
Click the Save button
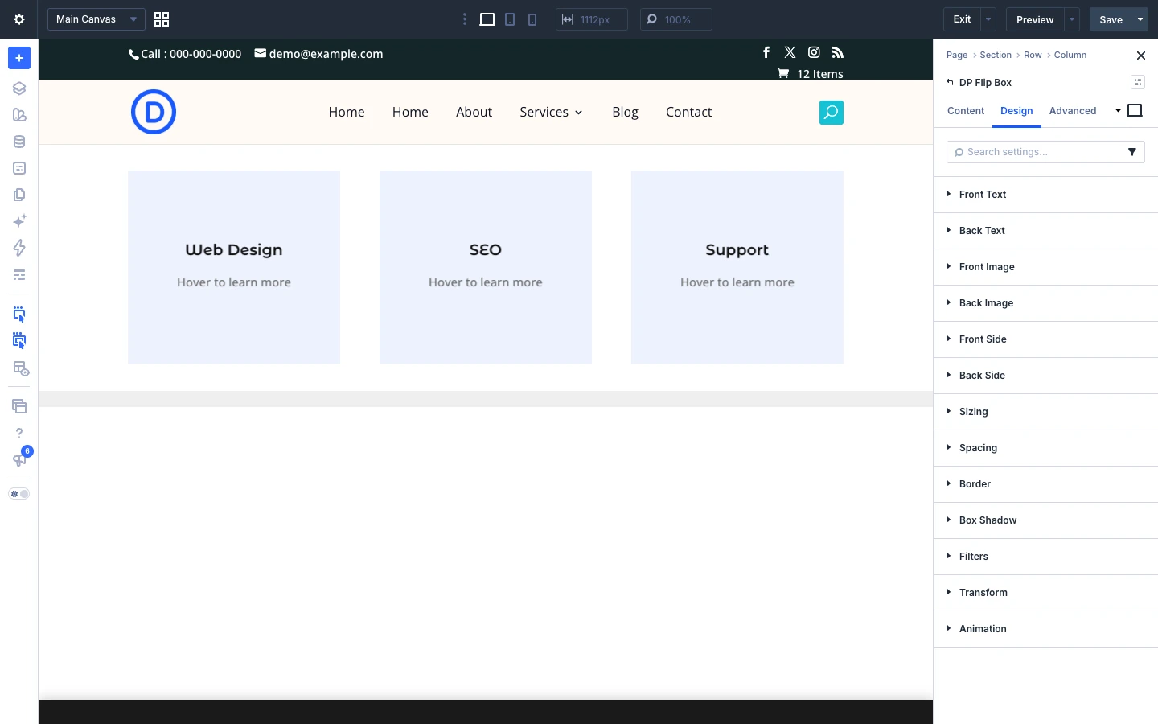1111,19
